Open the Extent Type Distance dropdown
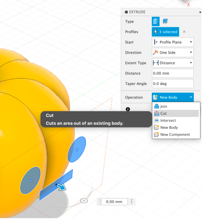202x222 pixels. click(x=173, y=63)
